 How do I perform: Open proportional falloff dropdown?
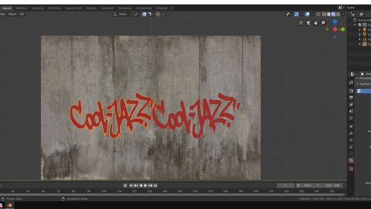click(x=165, y=15)
